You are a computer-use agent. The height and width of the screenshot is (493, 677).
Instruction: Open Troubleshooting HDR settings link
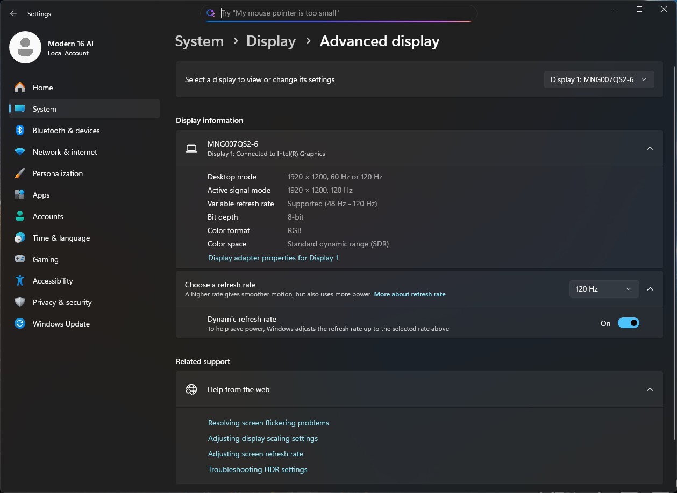[258, 469]
